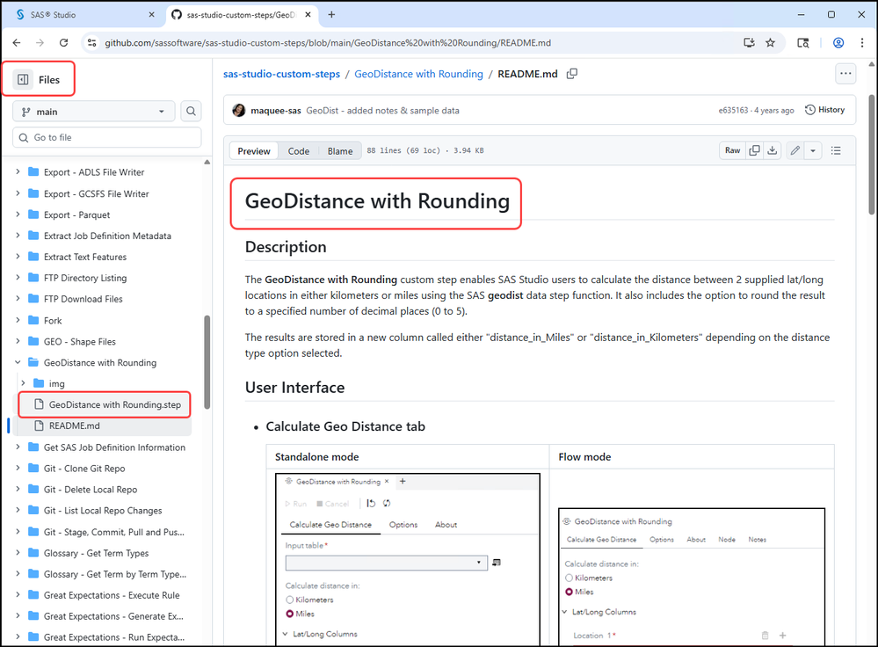Image resolution: width=878 pixels, height=647 pixels.
Task: Expand the Extract Text Features folder
Action: (x=18, y=257)
